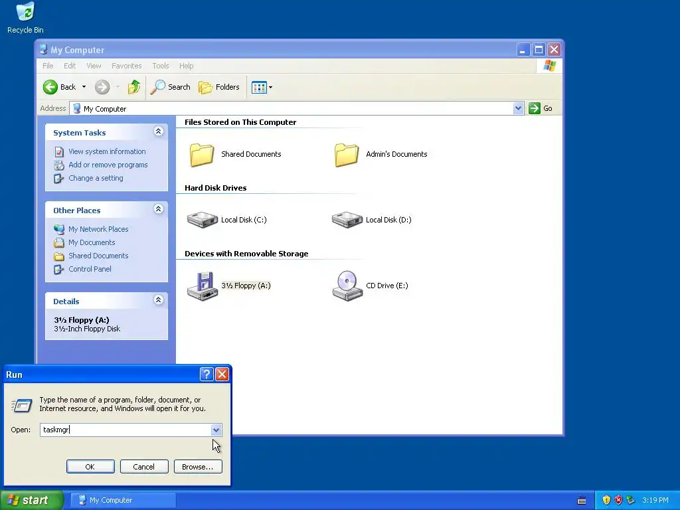The image size is (680, 510).
Task: Go up one folder level icon
Action: (134, 87)
